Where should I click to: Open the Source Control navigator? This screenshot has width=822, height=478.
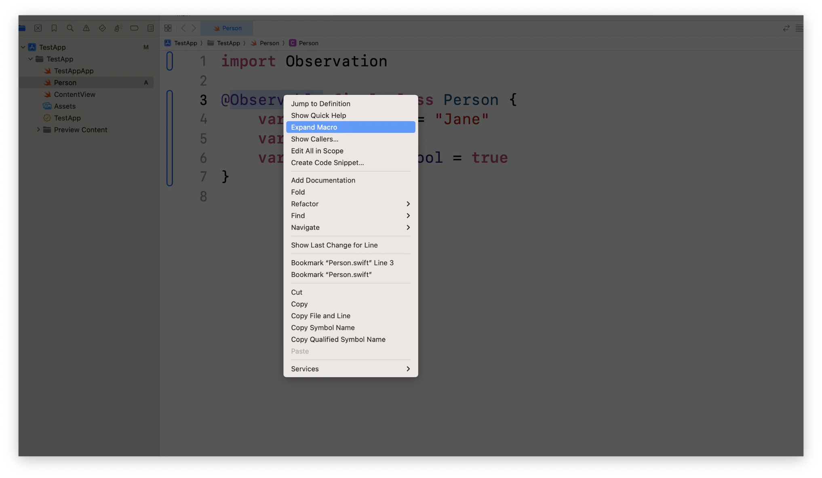click(x=38, y=28)
